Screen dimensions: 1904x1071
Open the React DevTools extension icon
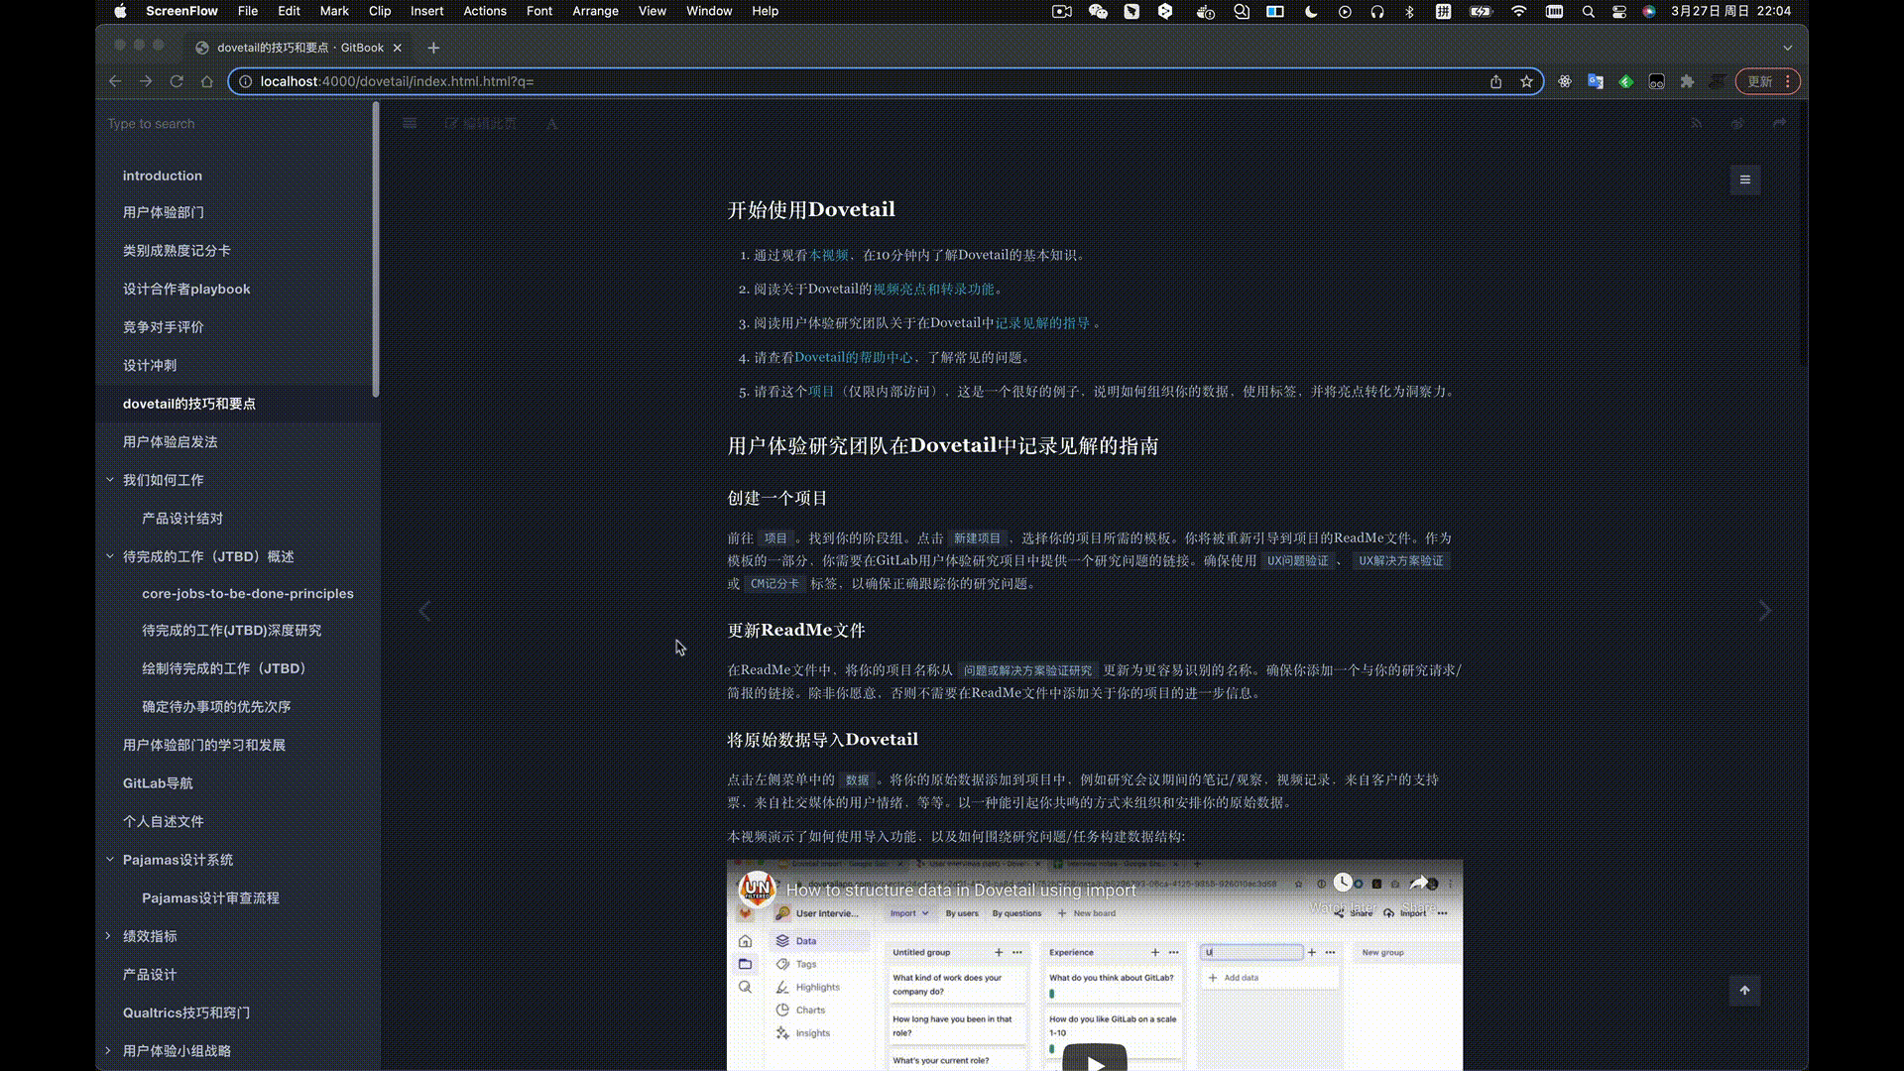click(x=1565, y=81)
